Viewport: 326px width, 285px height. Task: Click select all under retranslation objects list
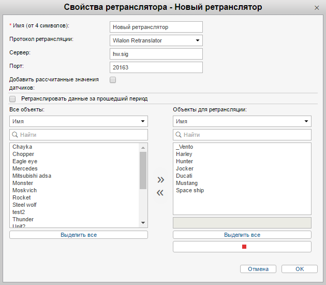(242, 235)
